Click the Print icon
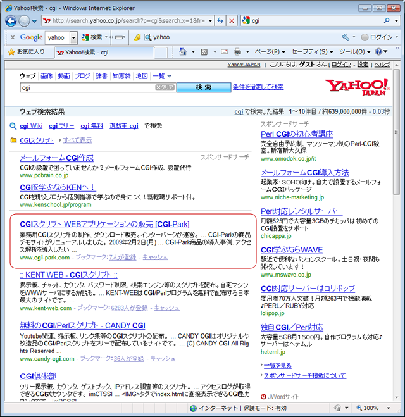405x417 pixels. click(237, 52)
